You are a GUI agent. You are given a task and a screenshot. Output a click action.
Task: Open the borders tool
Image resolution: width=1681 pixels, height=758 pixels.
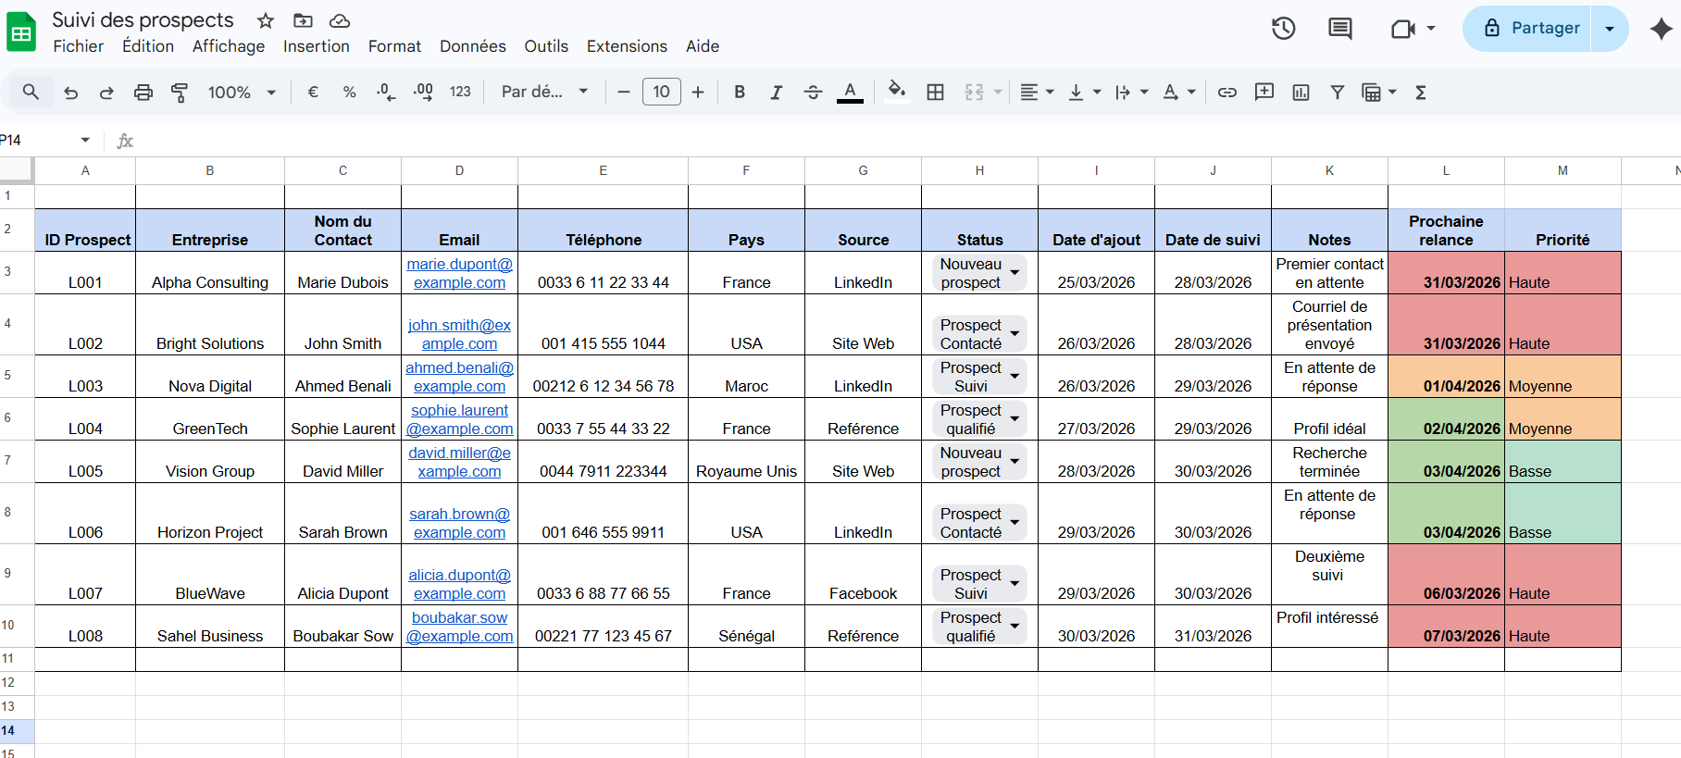[x=935, y=93]
